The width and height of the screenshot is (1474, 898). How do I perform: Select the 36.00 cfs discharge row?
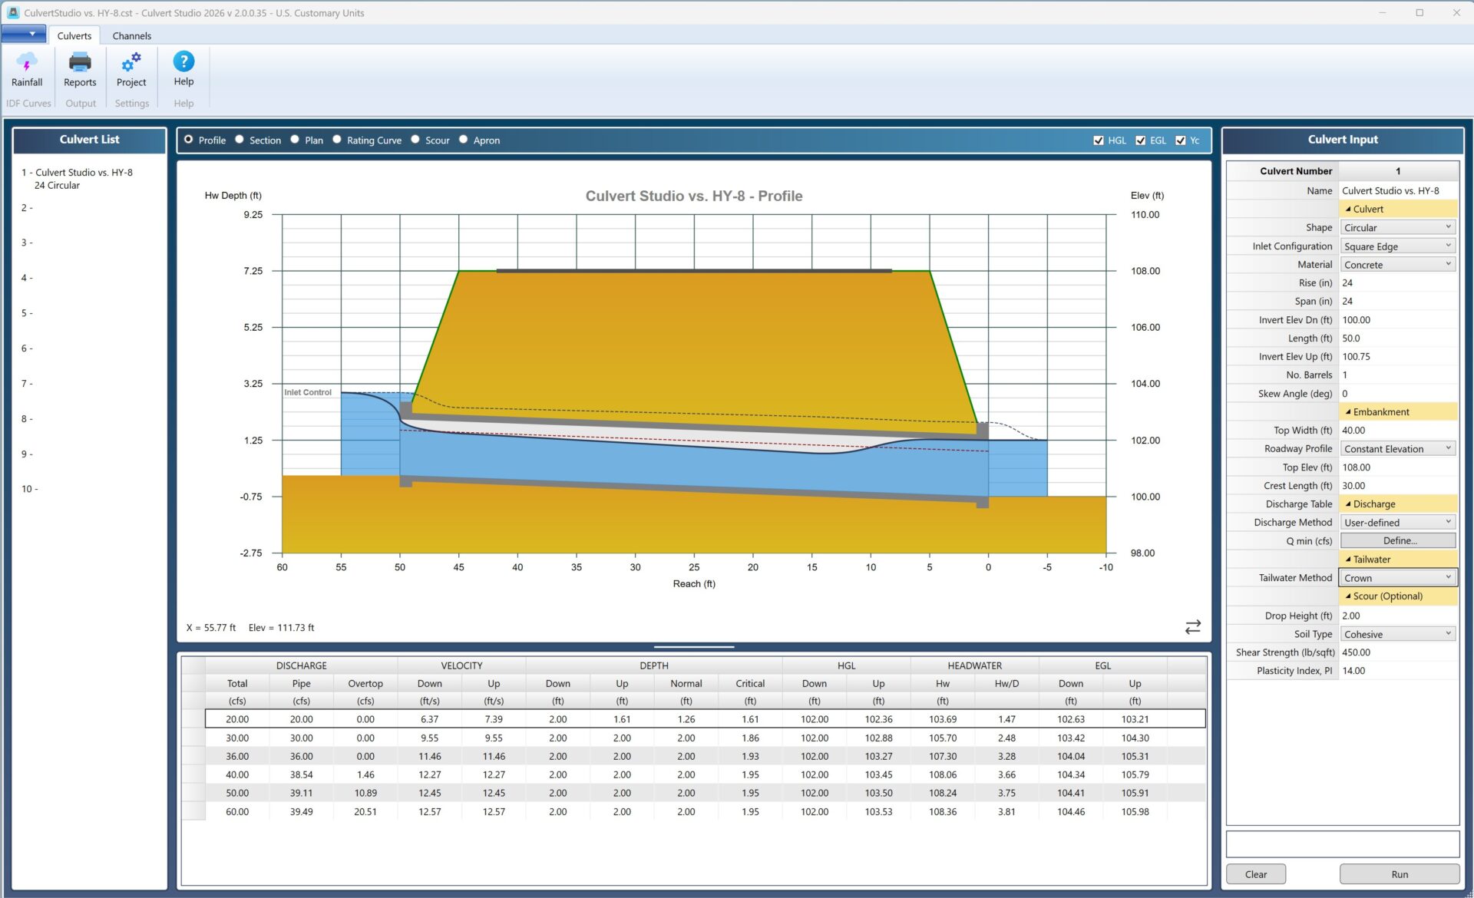point(705,756)
